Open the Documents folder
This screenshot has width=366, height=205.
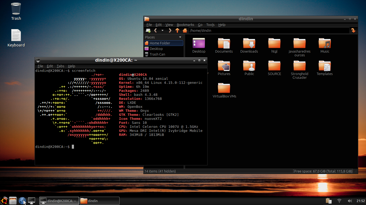pyautogui.click(x=224, y=46)
